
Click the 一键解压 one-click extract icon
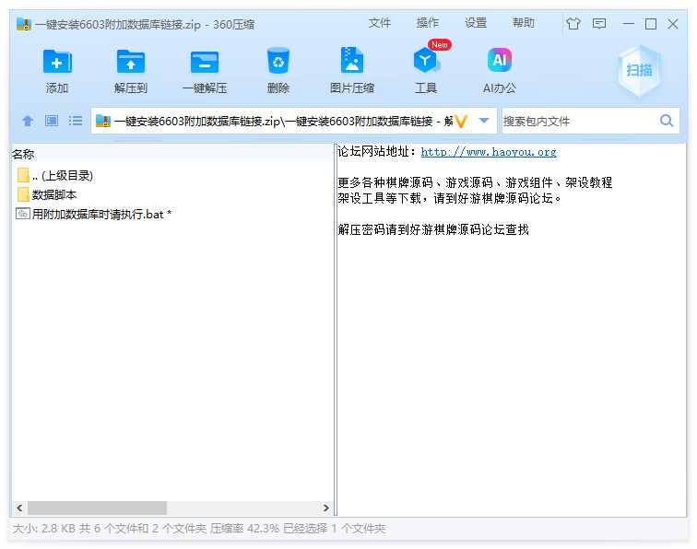(x=205, y=63)
